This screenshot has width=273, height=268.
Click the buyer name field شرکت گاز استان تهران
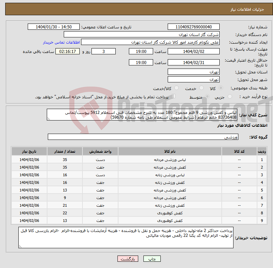tap(142, 35)
